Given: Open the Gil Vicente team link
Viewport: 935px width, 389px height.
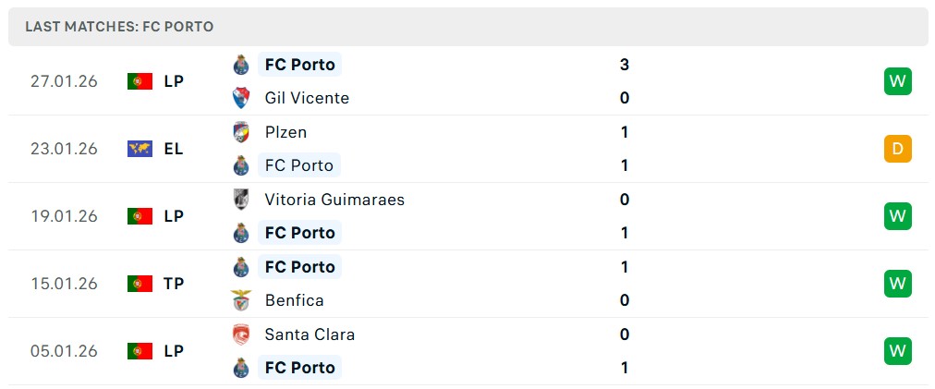Looking at the screenshot, I should (307, 98).
